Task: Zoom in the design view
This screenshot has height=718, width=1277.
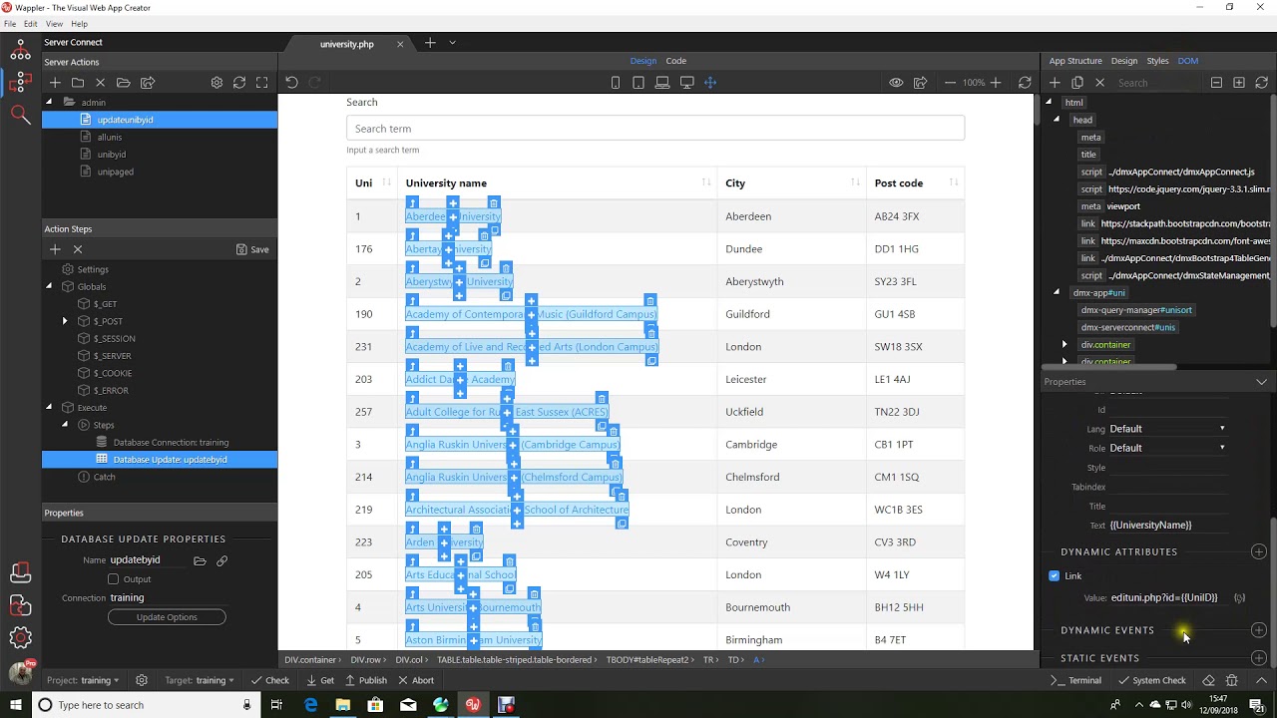Action: pyautogui.click(x=996, y=83)
